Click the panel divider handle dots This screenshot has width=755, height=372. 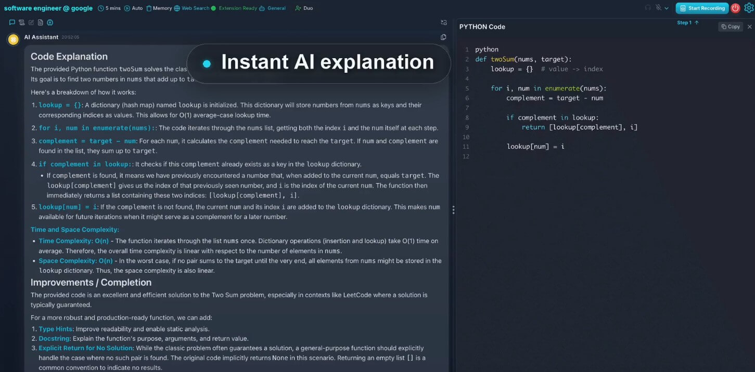pyautogui.click(x=453, y=210)
